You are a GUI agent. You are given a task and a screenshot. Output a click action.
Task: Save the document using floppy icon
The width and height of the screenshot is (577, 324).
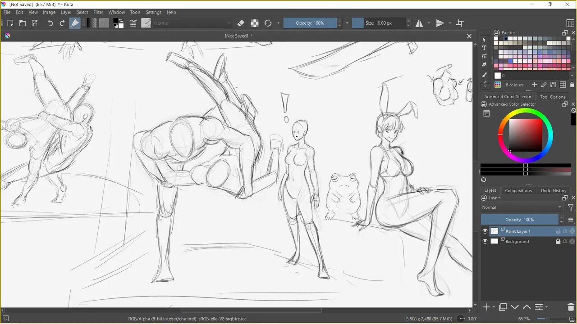coord(35,23)
